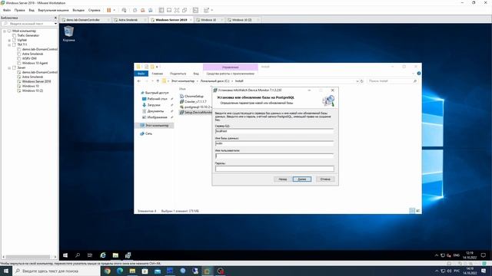Image resolution: width=492 pixels, height=276 pixels.
Task: Switch Explorer to large icons view toggle
Action: tap(418, 211)
